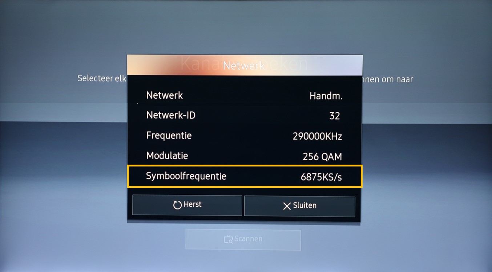Select the Sluiten button

click(299, 206)
